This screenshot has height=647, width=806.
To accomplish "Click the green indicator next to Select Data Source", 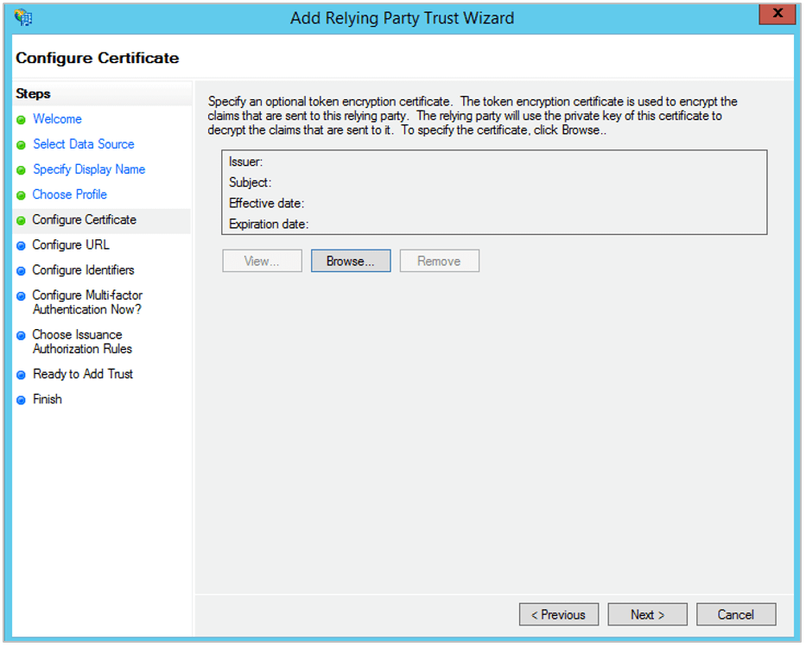I will [22, 144].
